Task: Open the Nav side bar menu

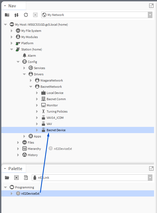Action: pyautogui.click(x=5, y=6)
